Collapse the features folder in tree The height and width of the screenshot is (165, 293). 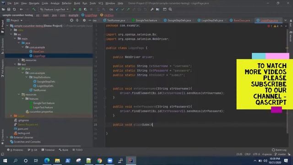click(23, 99)
